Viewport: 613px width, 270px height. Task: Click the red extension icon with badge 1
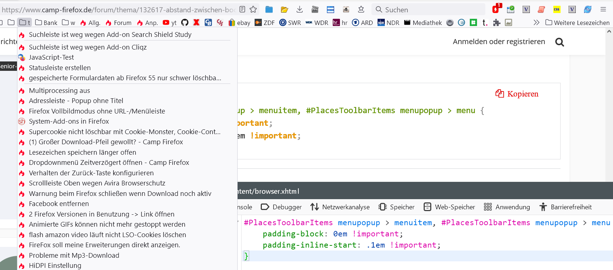coord(496,9)
